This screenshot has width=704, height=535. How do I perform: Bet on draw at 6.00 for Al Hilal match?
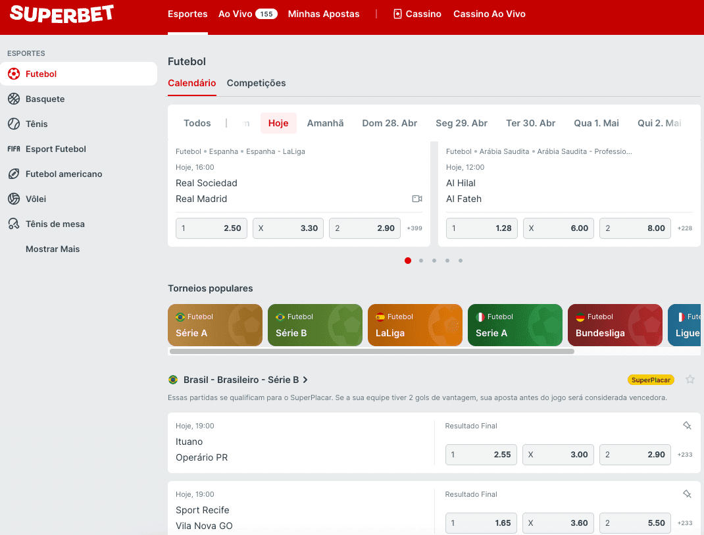559,228
